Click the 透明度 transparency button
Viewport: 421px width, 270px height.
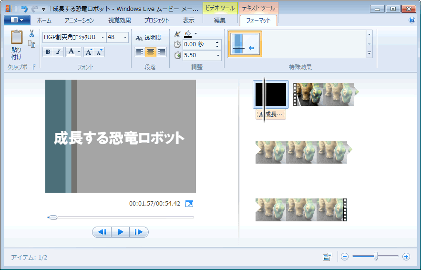pos(149,37)
